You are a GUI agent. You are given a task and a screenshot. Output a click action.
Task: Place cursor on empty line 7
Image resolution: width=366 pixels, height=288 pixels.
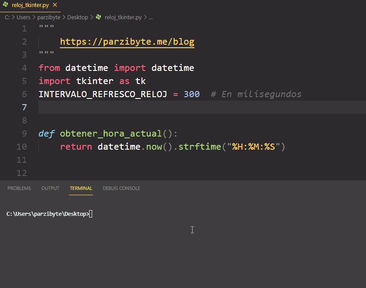pos(202,107)
